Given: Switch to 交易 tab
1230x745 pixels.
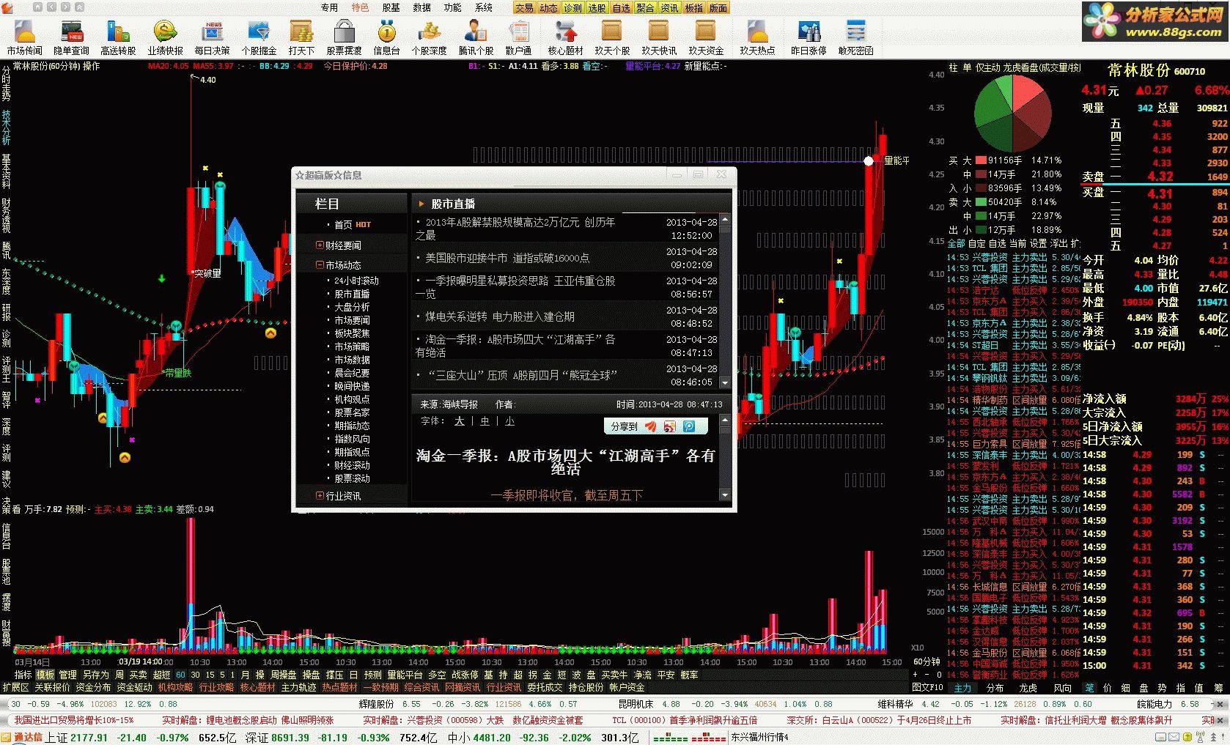Looking at the screenshot, I should [x=524, y=8].
